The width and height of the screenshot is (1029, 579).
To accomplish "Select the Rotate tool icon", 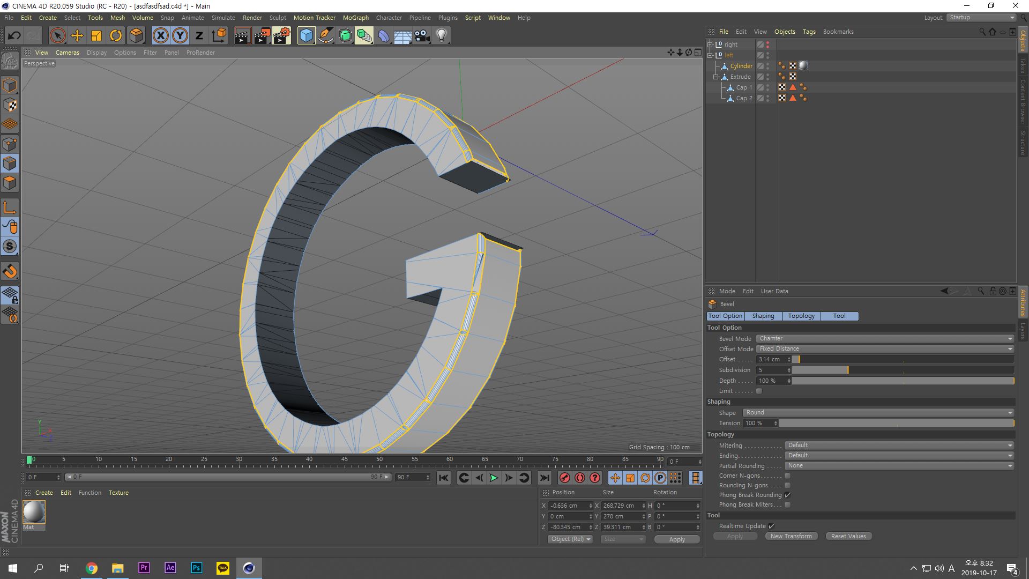I will 116,36.
